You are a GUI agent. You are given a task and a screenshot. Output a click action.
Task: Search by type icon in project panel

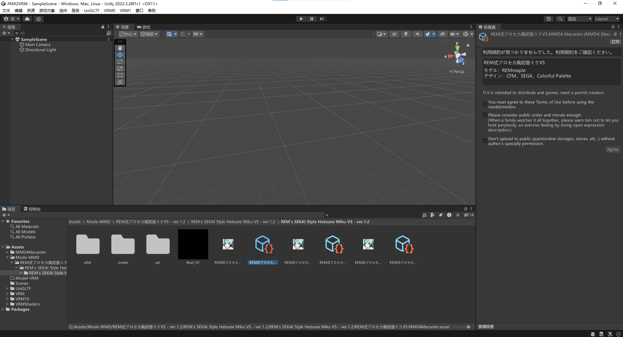point(432,215)
